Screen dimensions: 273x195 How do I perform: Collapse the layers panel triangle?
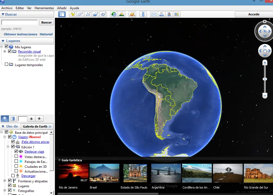[x=3, y=126]
